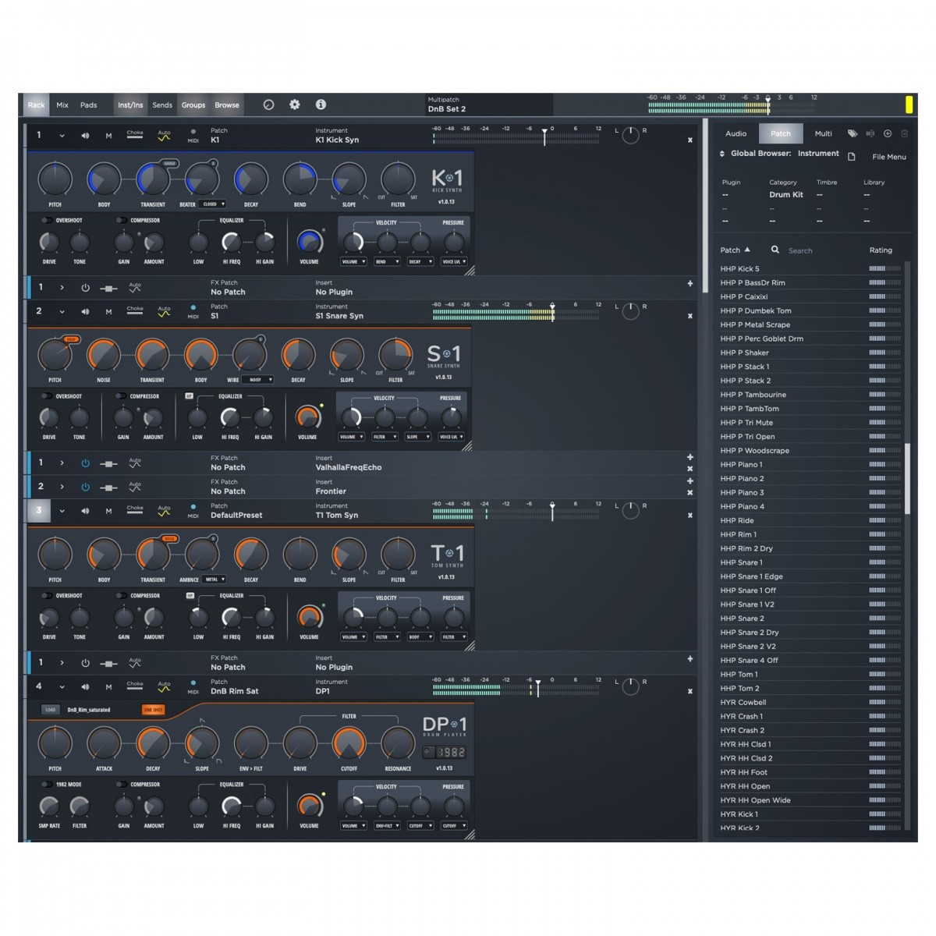Sort list by Patch column header
The image size is (936, 936).
click(735, 250)
